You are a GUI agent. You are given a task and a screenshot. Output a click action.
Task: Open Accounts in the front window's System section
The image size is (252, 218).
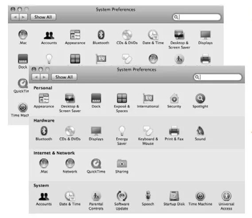44,199
